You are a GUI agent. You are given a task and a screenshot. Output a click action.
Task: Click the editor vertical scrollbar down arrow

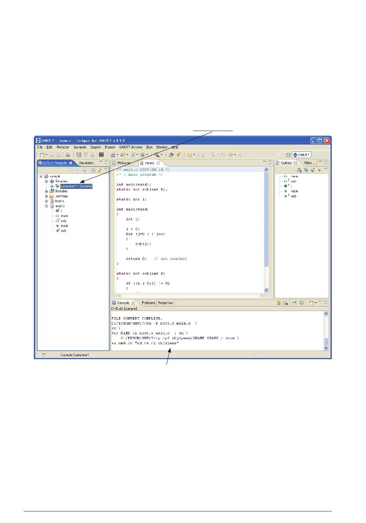(x=266, y=290)
